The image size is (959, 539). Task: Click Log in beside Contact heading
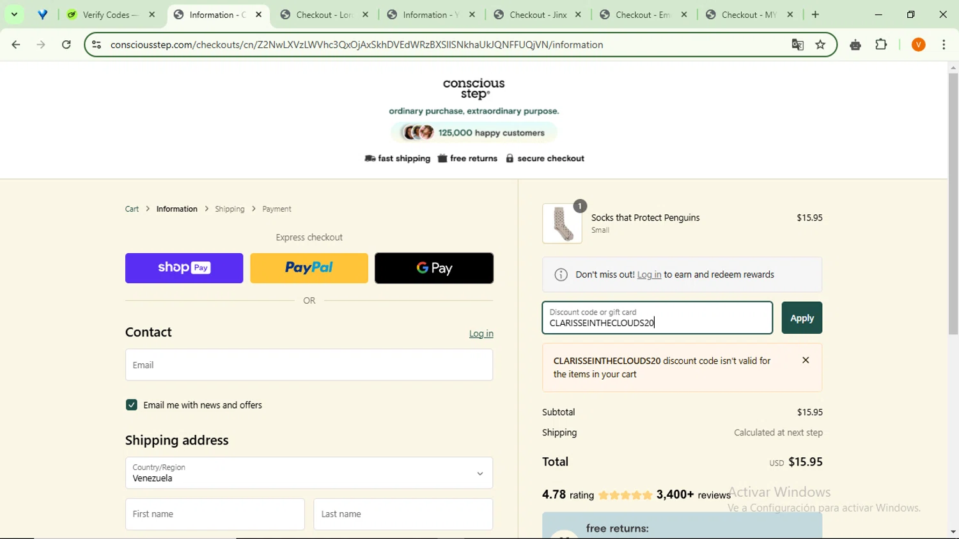pos(481,334)
